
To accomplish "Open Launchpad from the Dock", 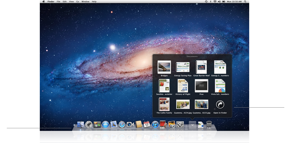I will 89,125.
